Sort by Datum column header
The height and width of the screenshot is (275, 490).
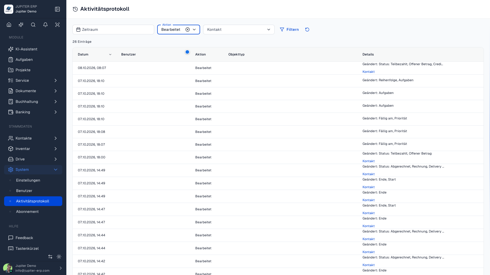[94, 54]
